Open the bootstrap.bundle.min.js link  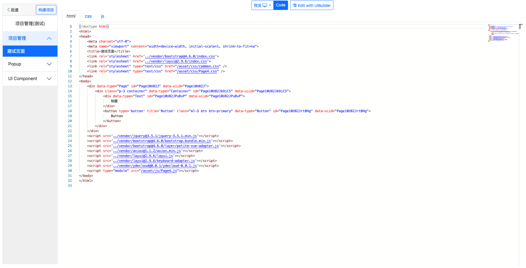point(162,141)
